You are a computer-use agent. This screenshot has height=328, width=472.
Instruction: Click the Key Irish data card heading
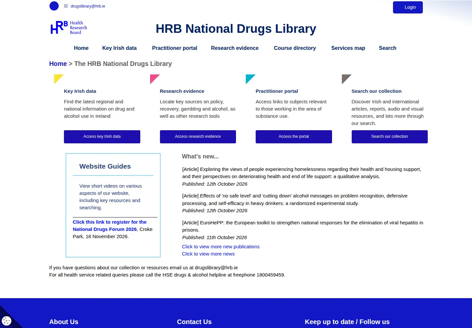point(80,91)
